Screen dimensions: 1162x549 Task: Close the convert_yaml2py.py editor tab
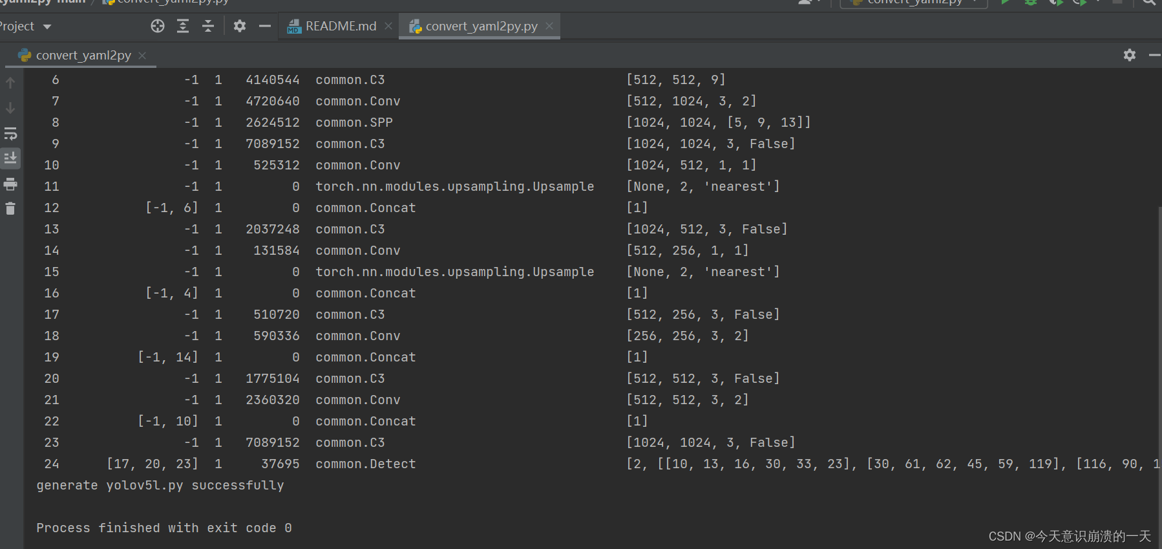click(x=549, y=26)
